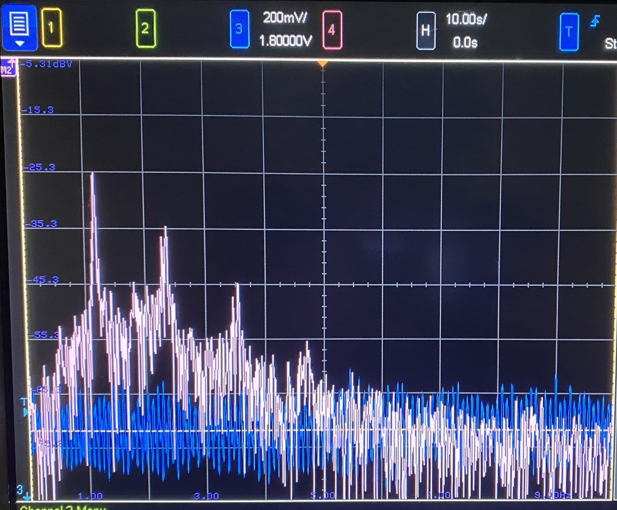Tap the 7.00 frequency axis label

click(438, 495)
